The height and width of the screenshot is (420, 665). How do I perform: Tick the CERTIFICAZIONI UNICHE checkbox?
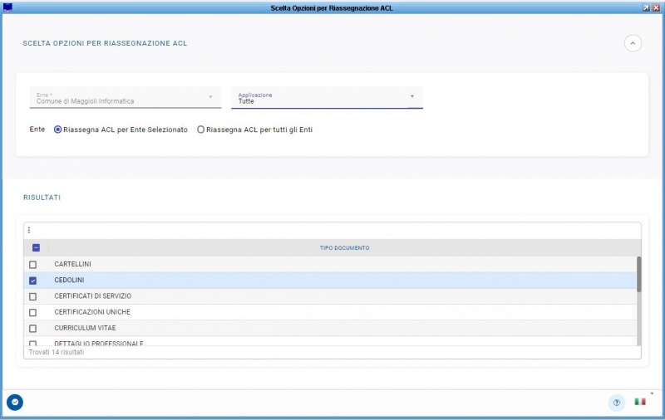point(33,313)
